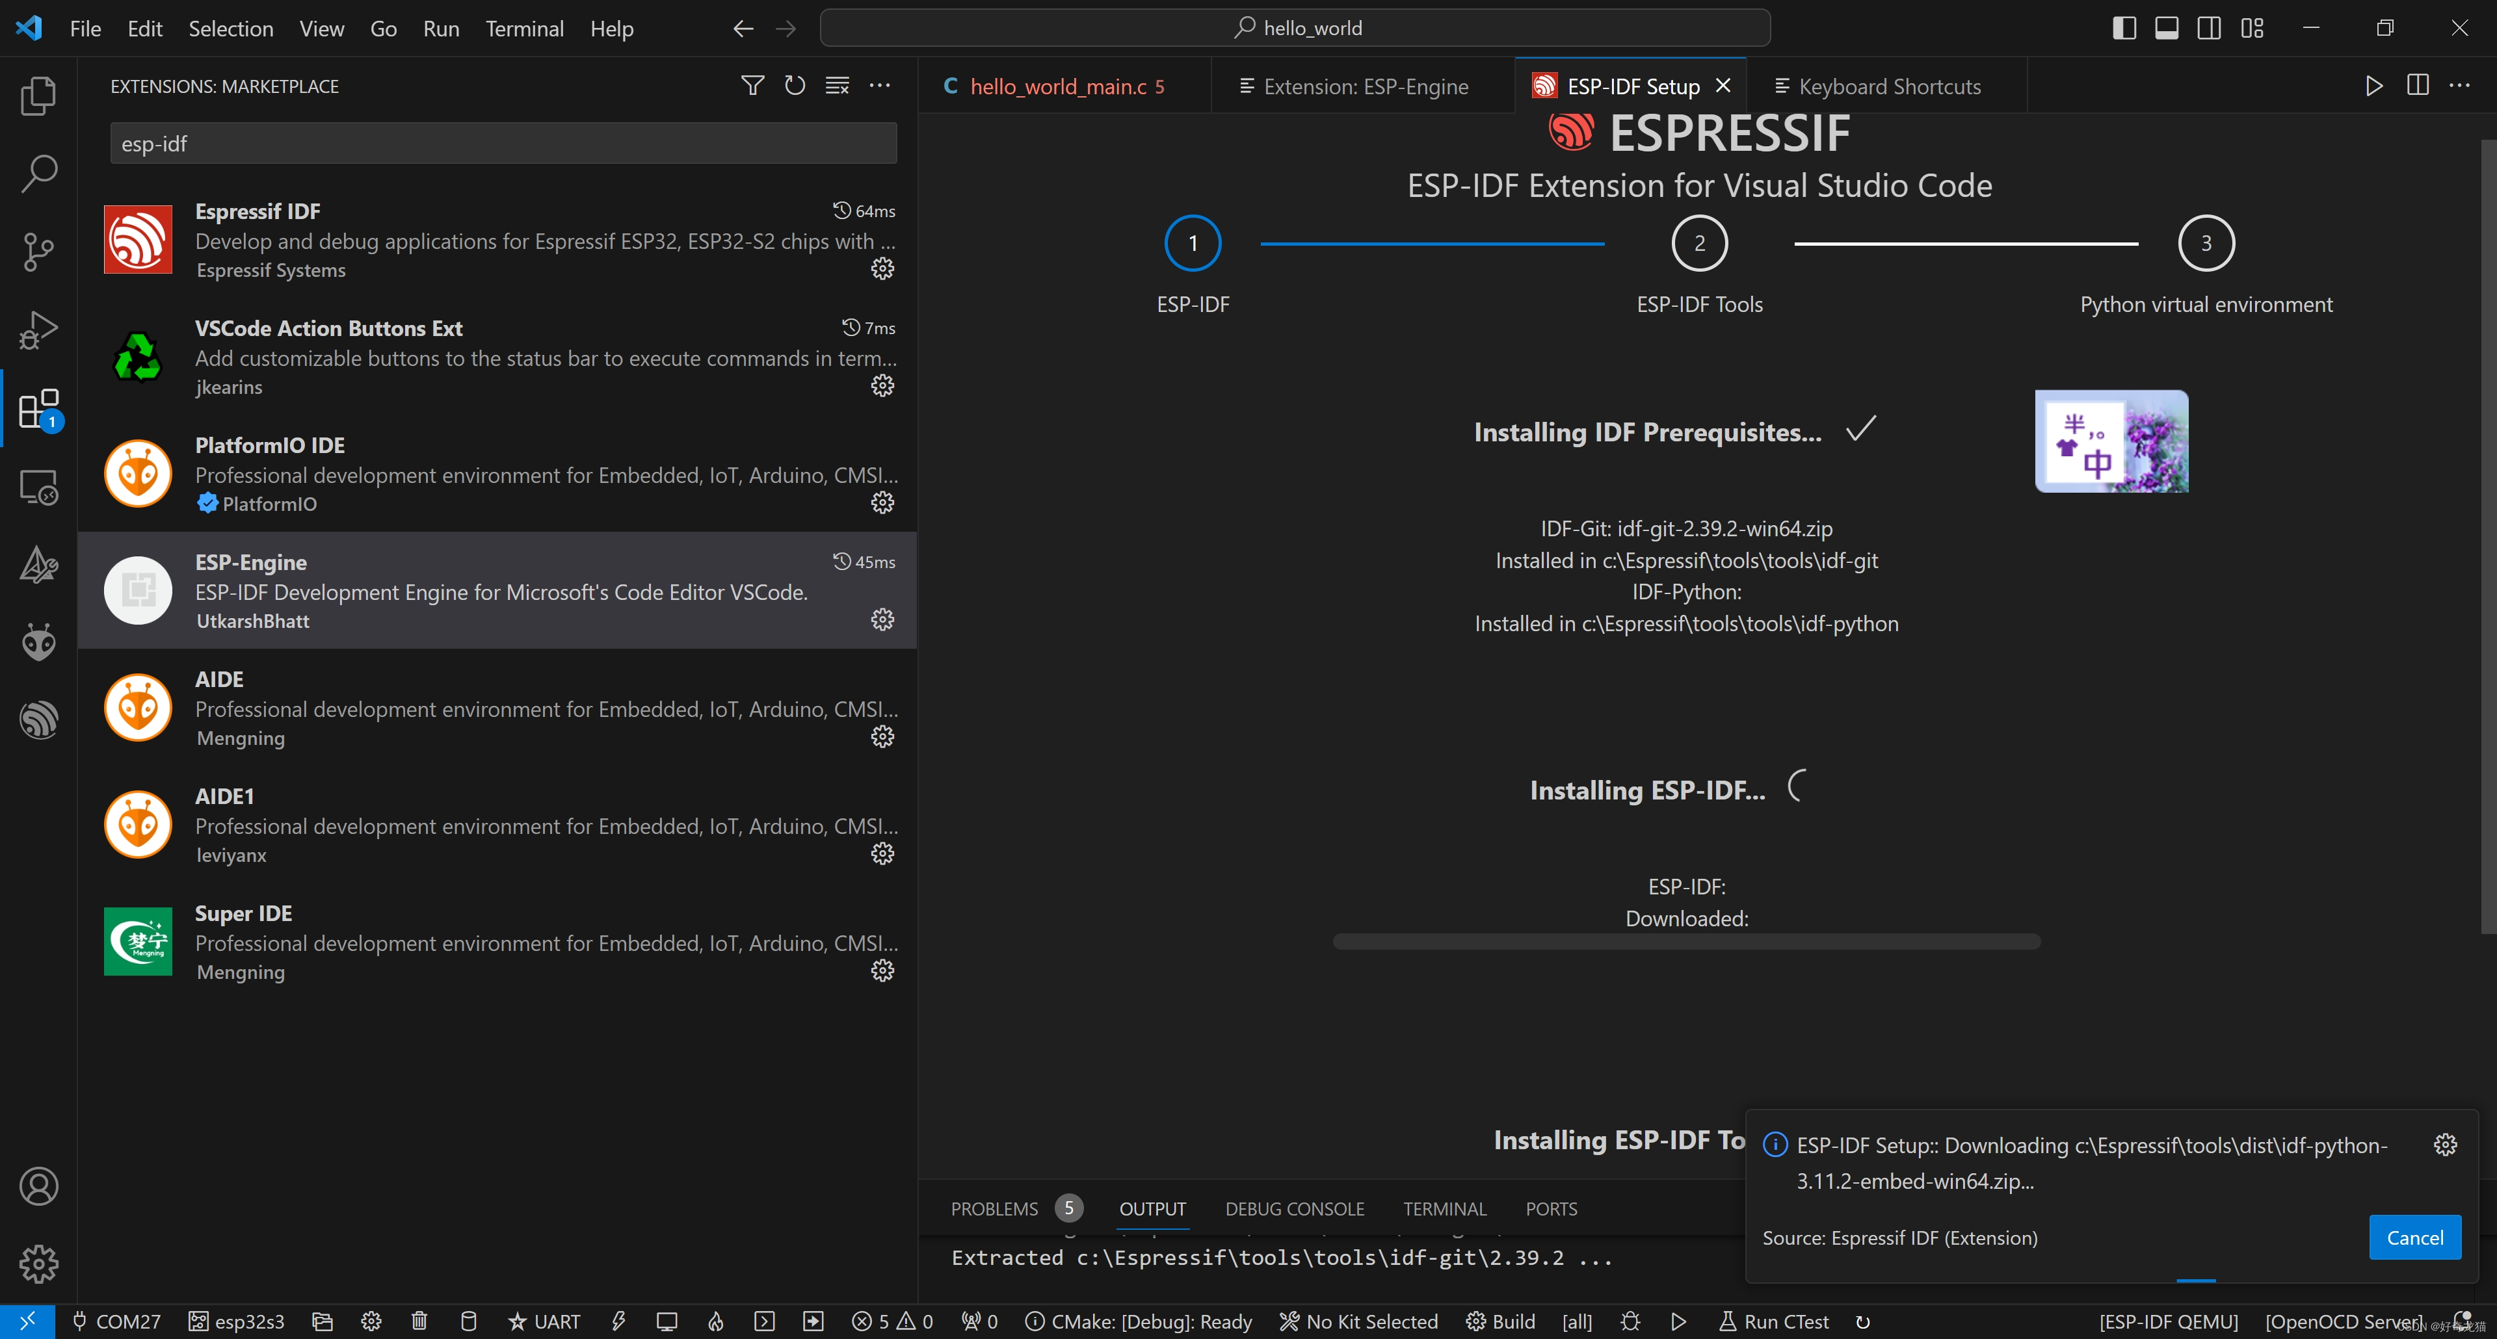
Task: Click the hello_world command center search
Action: (x=1295, y=28)
